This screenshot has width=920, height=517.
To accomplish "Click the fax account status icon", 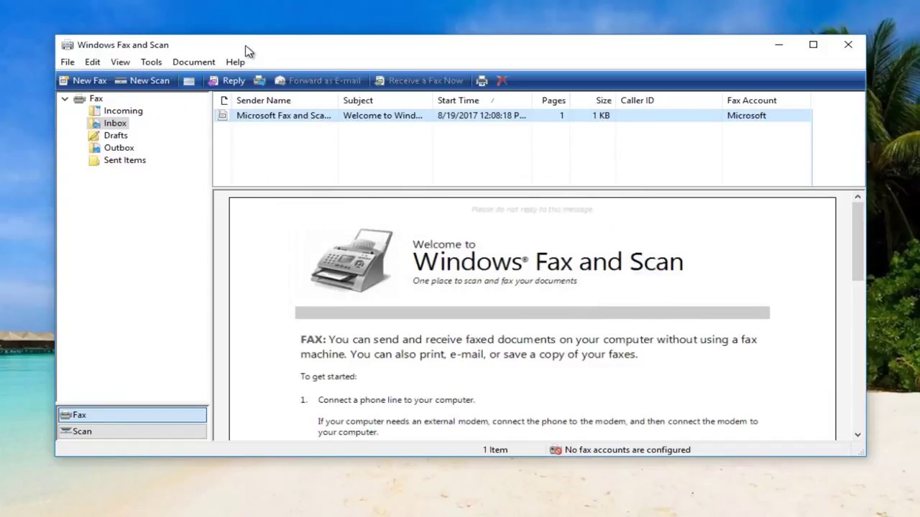I will (556, 450).
